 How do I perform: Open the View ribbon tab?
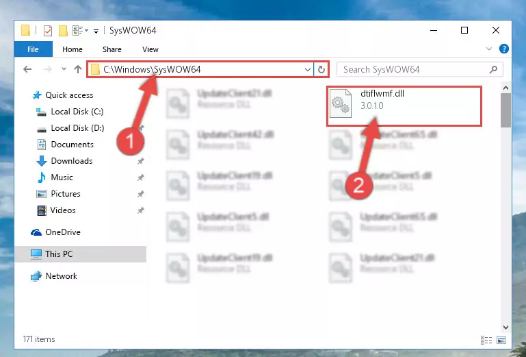tap(150, 49)
